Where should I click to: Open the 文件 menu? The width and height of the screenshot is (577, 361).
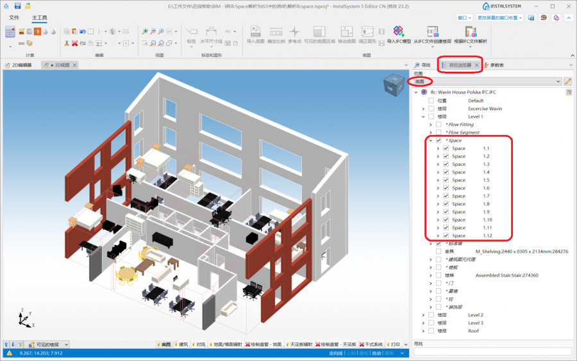(14, 17)
